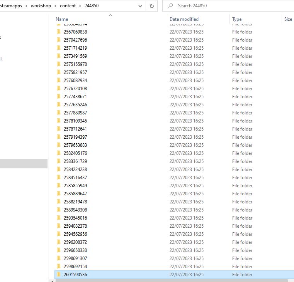Select the highlighted item in the navigation pane
Screen dimensions: 294x282
click(x=24, y=164)
